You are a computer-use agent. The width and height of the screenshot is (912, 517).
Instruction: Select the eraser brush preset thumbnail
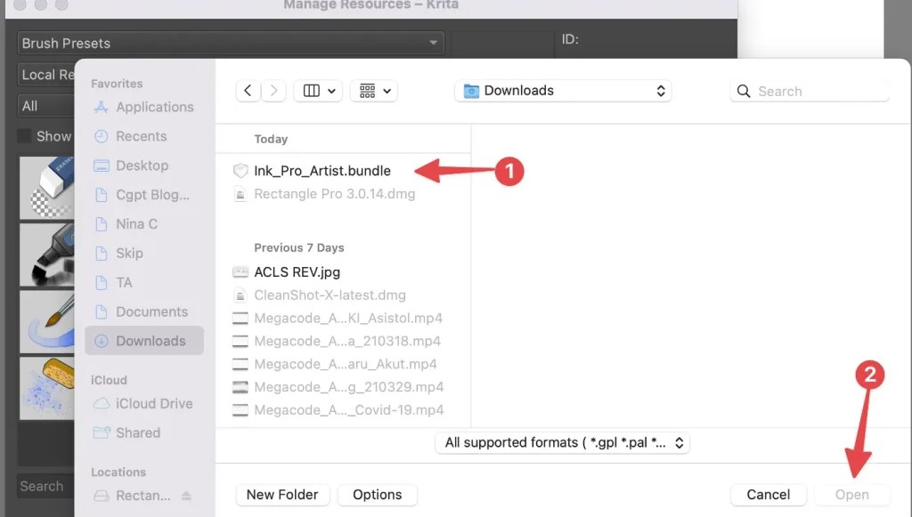[x=46, y=188]
